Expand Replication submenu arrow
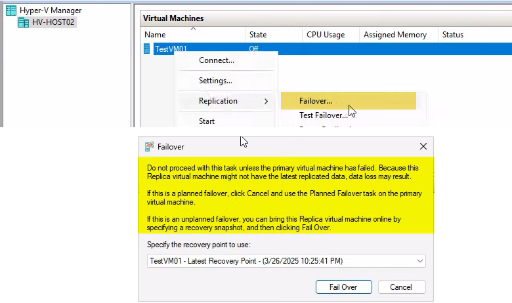This screenshot has height=303, width=512. coord(266,101)
